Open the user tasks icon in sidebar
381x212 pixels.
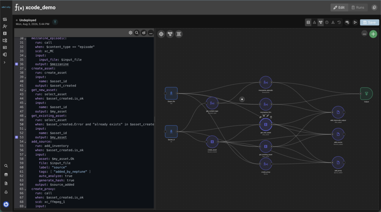click(5, 26)
